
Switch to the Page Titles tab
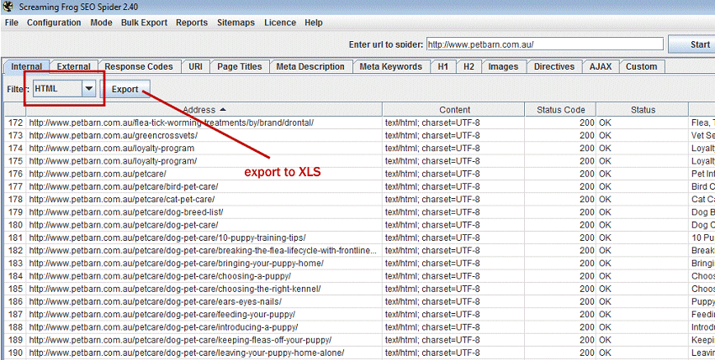(x=240, y=67)
